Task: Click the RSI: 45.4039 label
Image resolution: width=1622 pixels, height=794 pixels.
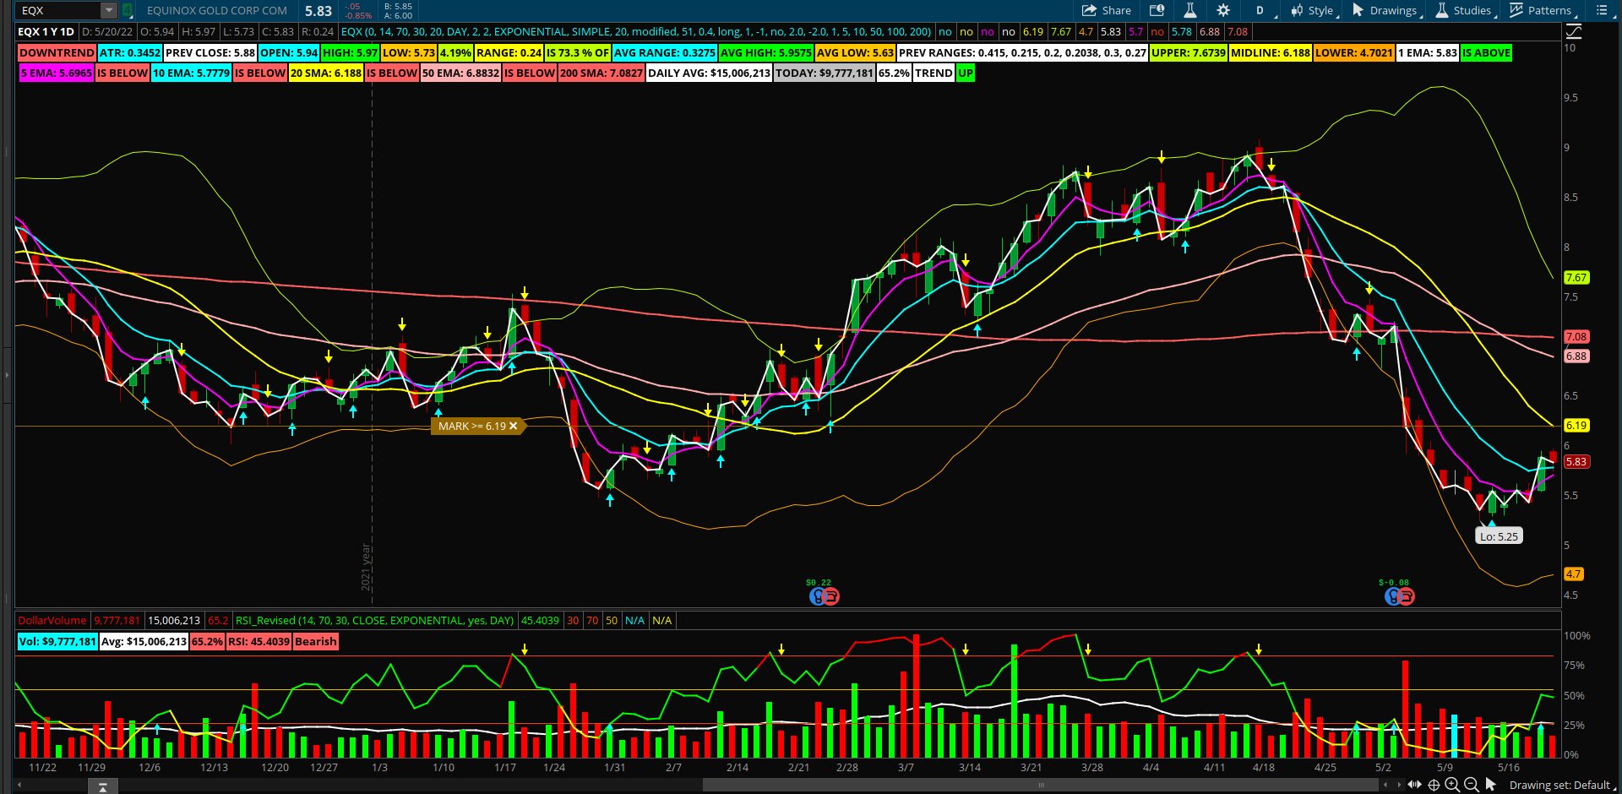Action: click(x=259, y=642)
